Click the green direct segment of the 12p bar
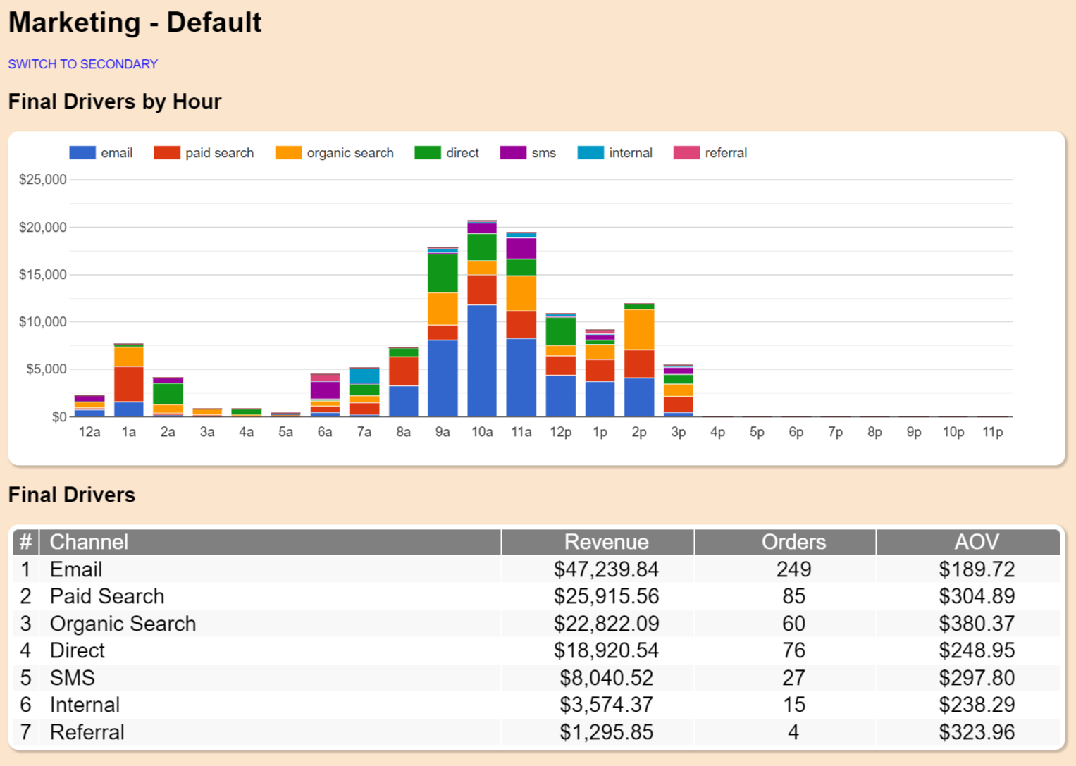1076x766 pixels. (561, 331)
